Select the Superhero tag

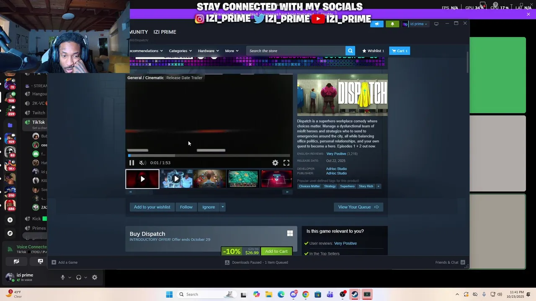[347, 186]
